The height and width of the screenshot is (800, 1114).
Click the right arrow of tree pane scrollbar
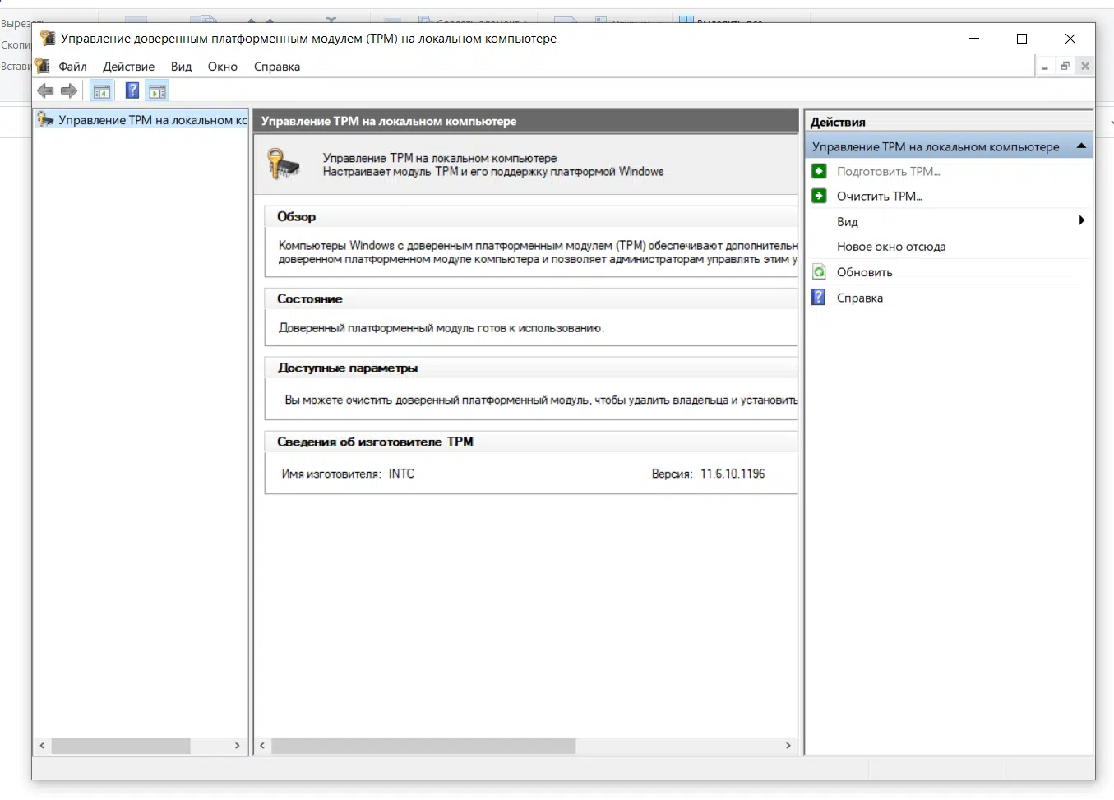tap(238, 746)
